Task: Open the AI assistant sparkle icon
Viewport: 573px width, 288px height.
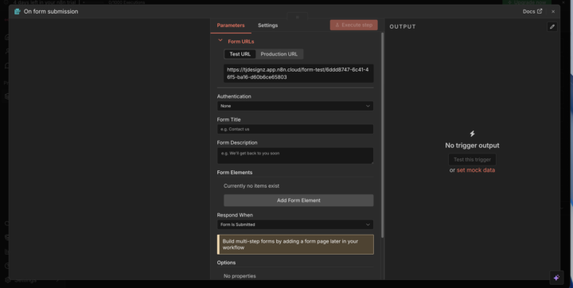Action: (556, 278)
